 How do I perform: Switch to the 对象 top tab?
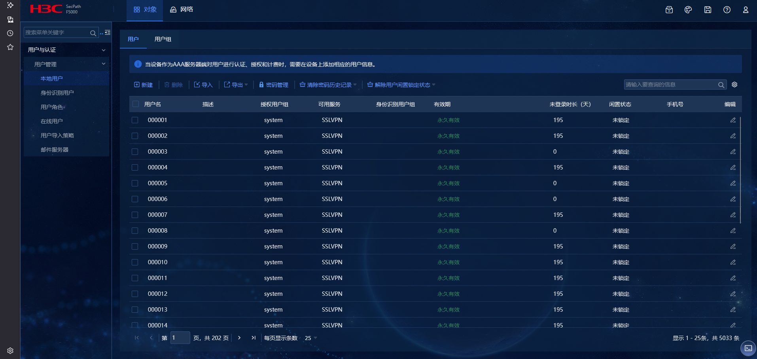point(145,10)
